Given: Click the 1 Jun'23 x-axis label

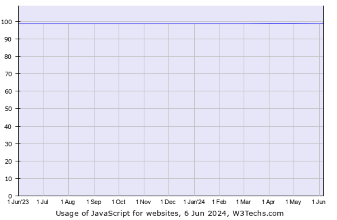Looking at the screenshot, I should 18,202.
